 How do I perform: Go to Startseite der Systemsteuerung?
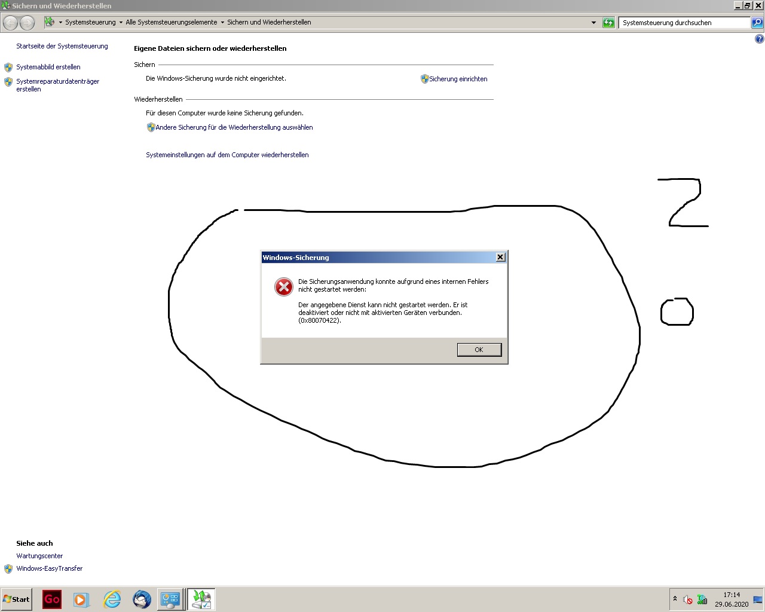click(62, 46)
